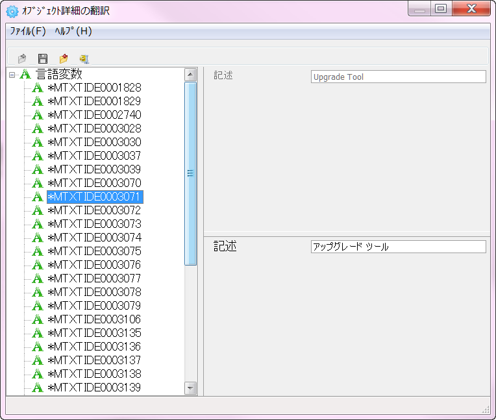Click green A icon next to *MTXTIDE0001828

click(x=38, y=88)
